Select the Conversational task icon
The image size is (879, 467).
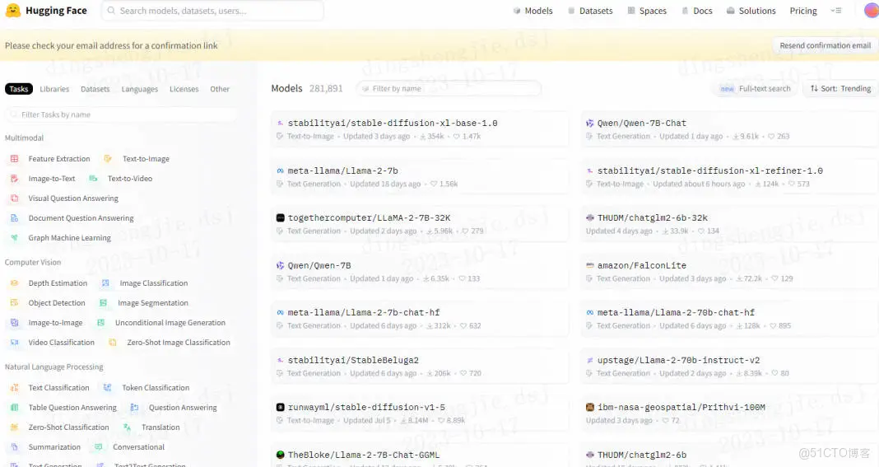99,447
